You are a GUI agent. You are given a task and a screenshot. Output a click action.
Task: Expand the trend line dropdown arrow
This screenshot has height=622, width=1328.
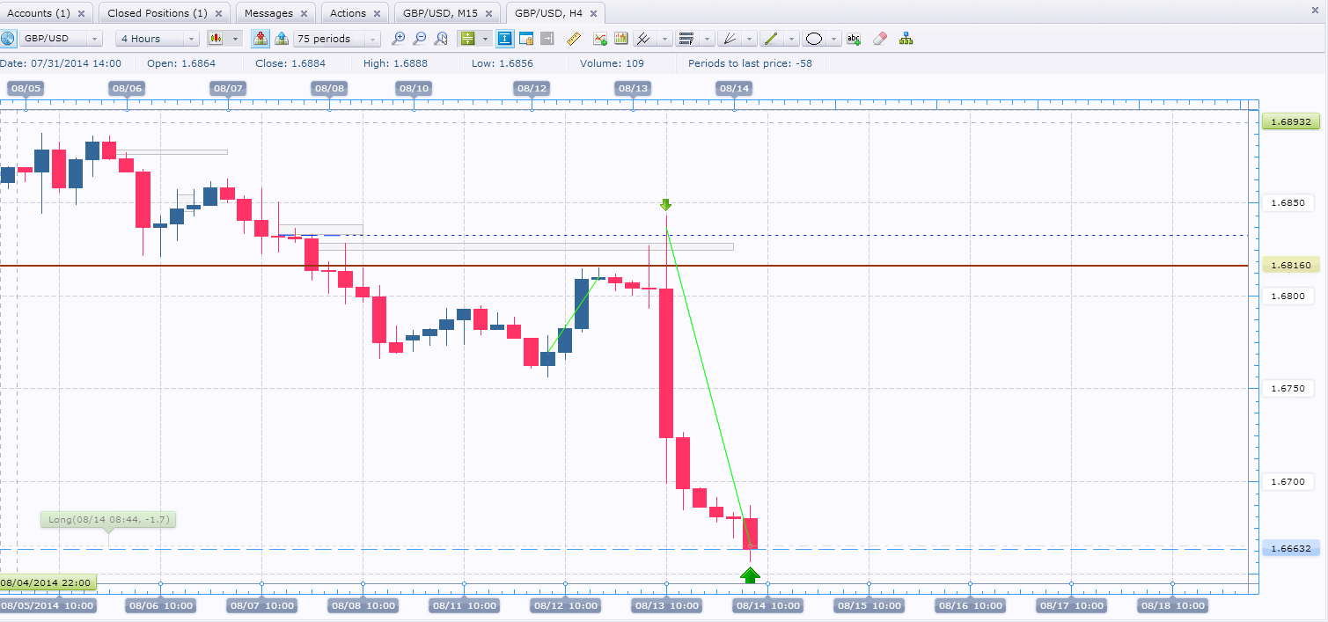pos(791,39)
